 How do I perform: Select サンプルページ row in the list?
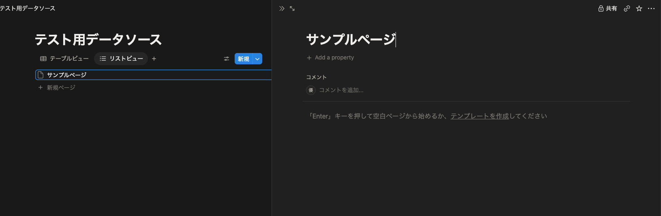(x=154, y=75)
